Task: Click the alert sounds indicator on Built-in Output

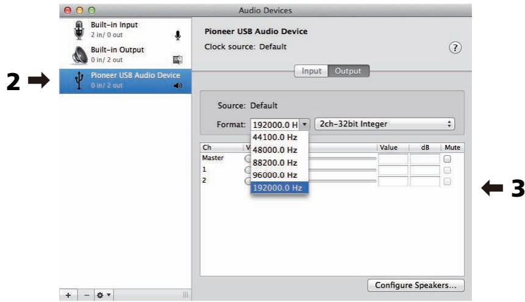Action: 178,60
